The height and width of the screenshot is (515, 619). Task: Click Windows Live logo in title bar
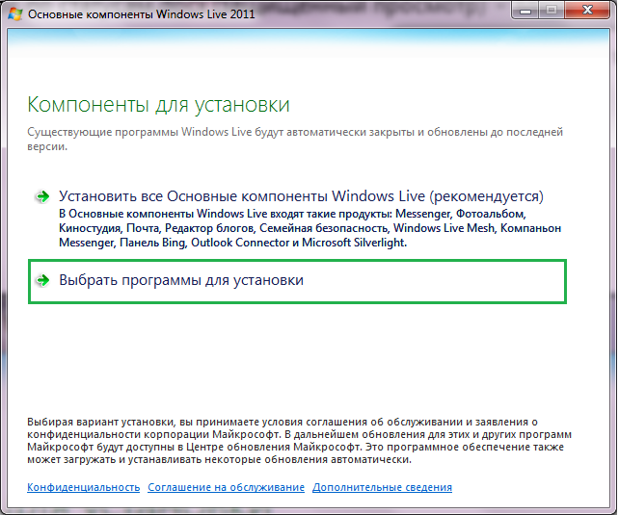(x=15, y=13)
